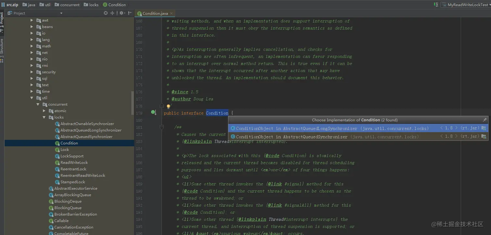Close the Condition.java tab
Viewport: 491px width, 235px height.
pos(171,13)
